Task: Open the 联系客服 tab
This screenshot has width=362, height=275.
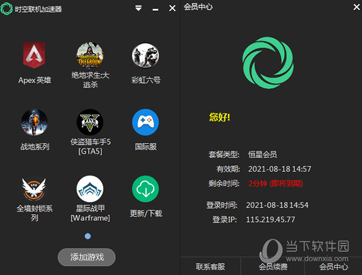Action: pos(211,266)
